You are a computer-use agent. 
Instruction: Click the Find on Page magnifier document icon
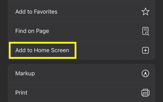pos(146,31)
